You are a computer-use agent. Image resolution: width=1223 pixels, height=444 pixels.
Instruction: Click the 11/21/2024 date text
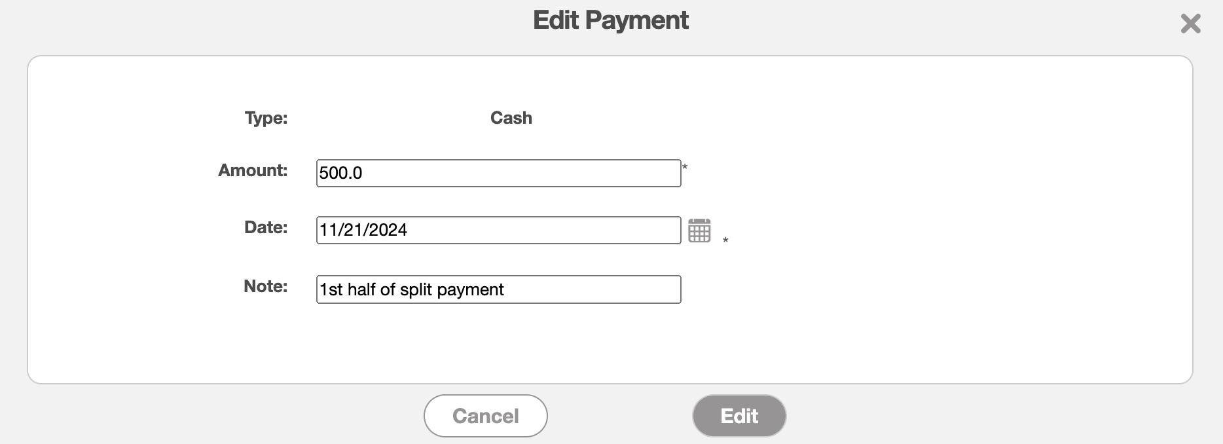click(x=363, y=231)
